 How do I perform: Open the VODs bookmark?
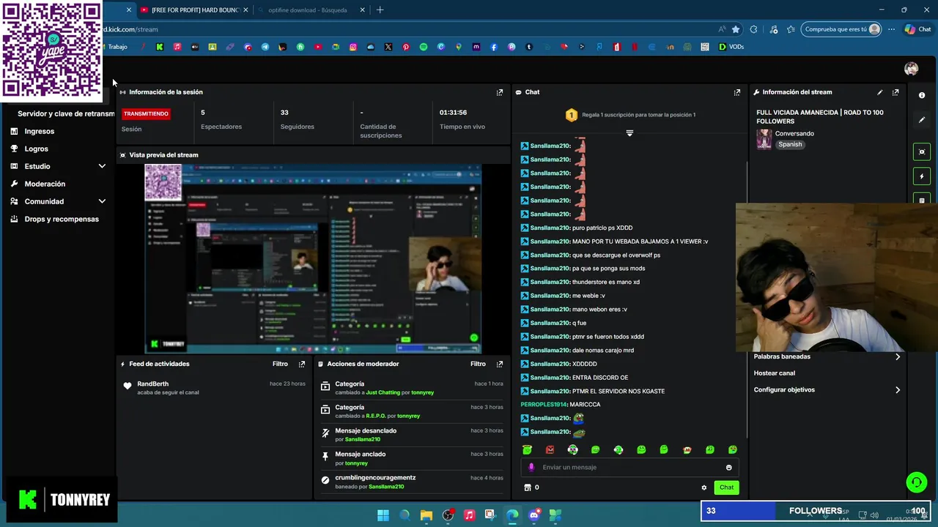[731, 47]
